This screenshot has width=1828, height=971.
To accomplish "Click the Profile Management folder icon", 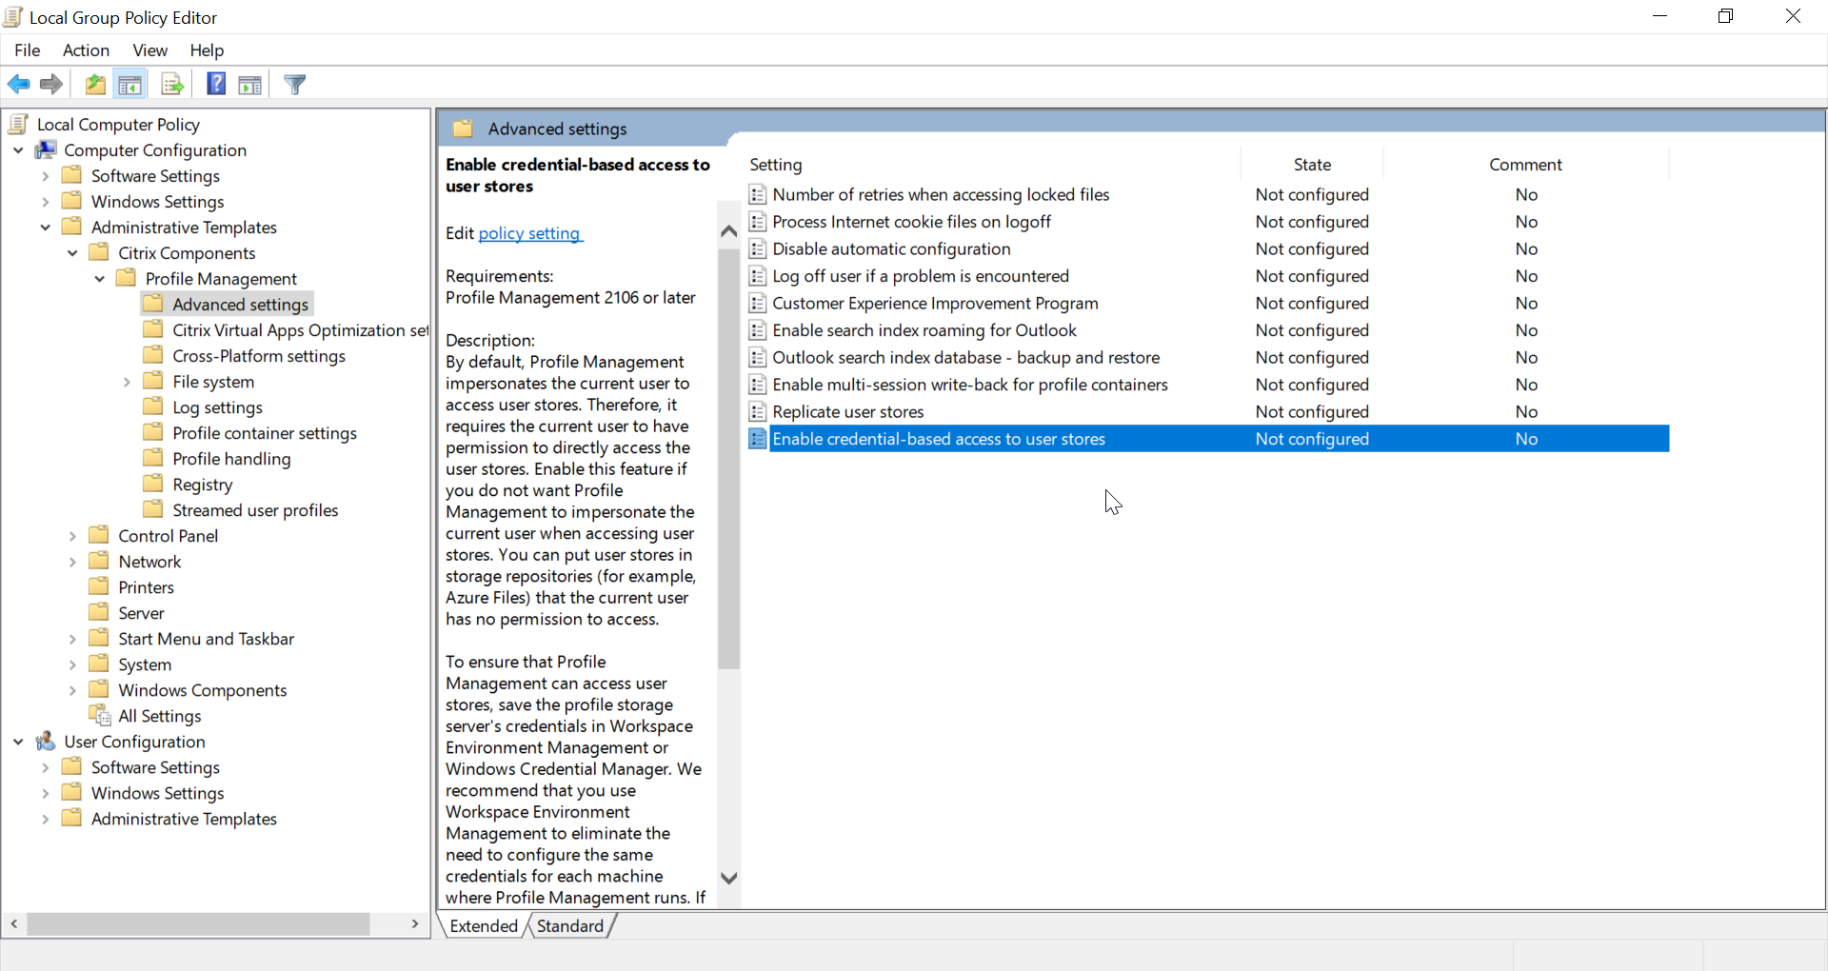I will 126,278.
